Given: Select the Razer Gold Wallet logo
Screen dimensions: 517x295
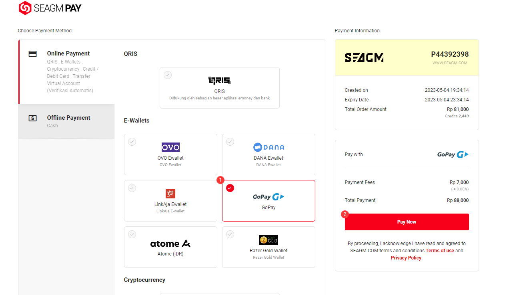Looking at the screenshot, I should coord(269,240).
